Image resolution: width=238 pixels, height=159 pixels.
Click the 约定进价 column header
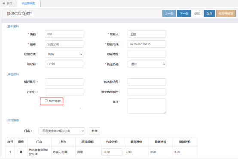[x=112, y=142]
